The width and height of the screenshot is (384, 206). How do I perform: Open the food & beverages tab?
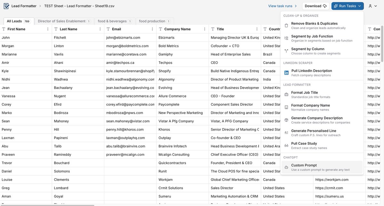[115, 21]
